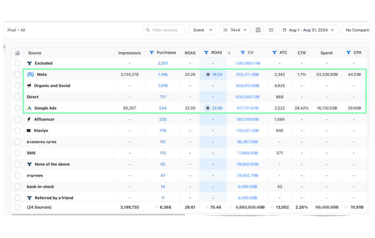Collapse the side panel with the left chevron
This screenshot has height=238, width=375.
tap(4, 47)
